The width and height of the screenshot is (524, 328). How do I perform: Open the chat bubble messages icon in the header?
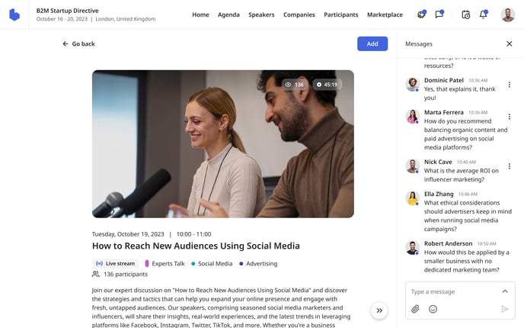pos(439,14)
